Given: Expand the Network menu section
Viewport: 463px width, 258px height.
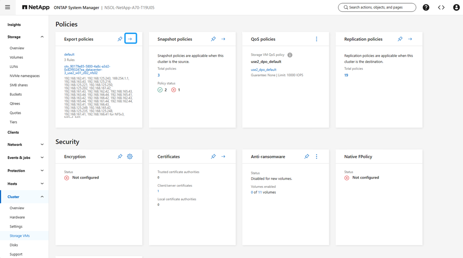Looking at the screenshot, I should coord(42,145).
